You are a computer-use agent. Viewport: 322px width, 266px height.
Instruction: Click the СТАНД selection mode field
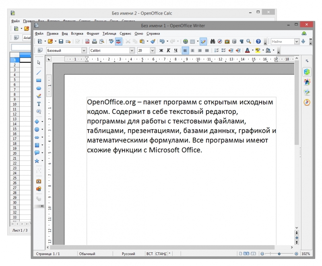[161, 254]
